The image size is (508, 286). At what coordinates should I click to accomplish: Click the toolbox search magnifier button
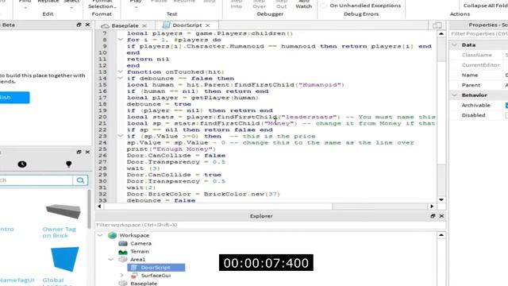(80, 180)
